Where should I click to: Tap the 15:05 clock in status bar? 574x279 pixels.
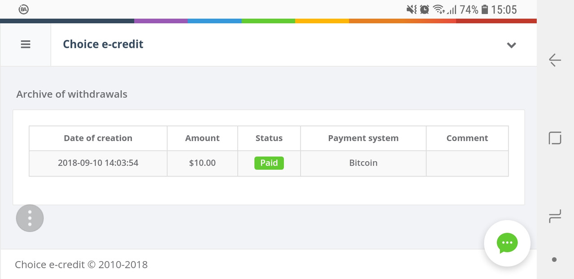coord(504,9)
